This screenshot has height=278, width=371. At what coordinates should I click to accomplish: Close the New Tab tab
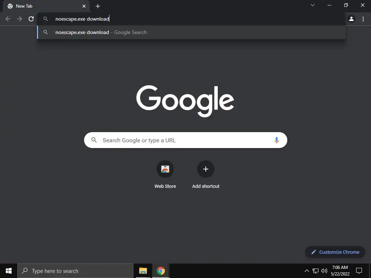click(x=84, y=6)
